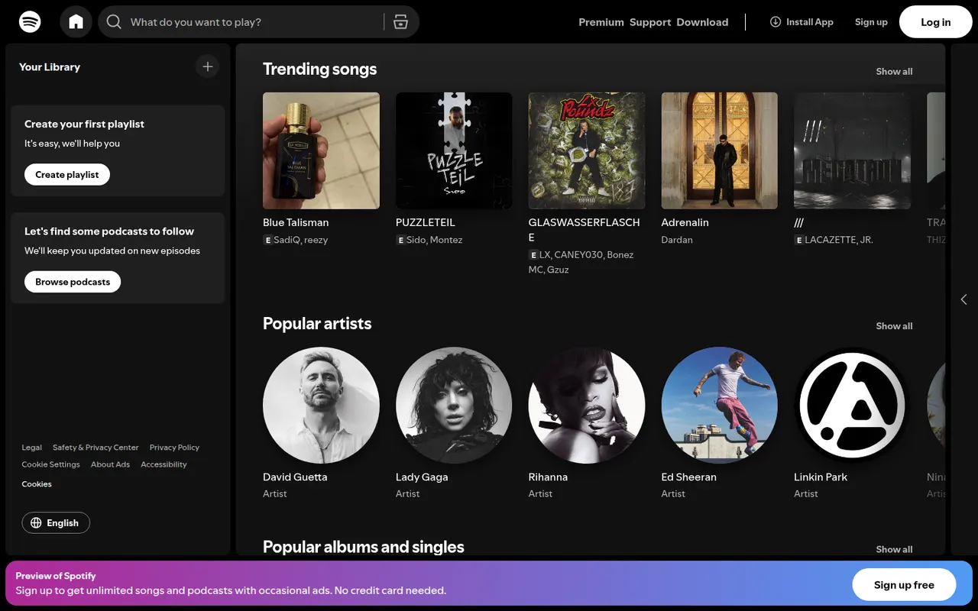Open the PUZZLETEIL song cover
Screen dimensions: 978x611
(454, 150)
